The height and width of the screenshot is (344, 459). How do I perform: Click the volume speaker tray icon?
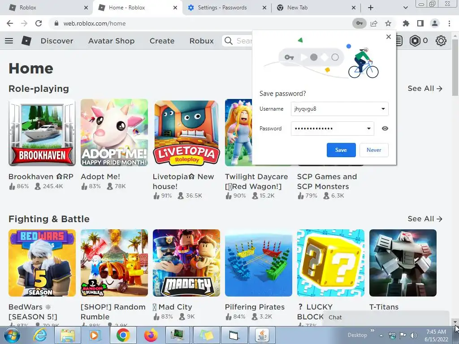[414, 335]
